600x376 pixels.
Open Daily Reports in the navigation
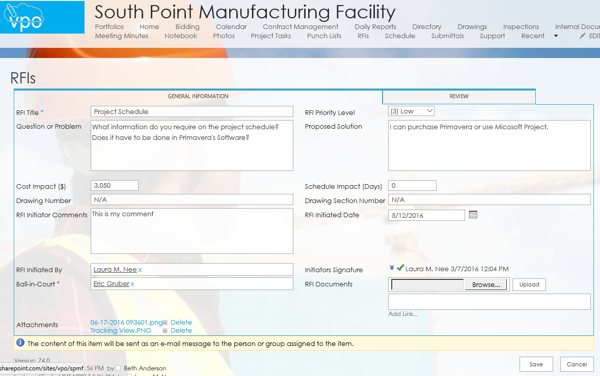point(375,27)
